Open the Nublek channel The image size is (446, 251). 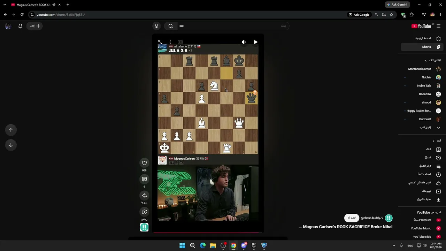coord(421,77)
